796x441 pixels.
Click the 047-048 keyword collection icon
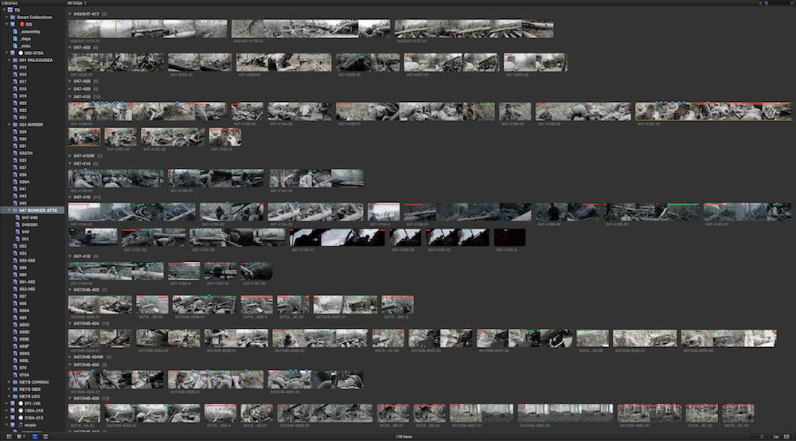tap(18, 217)
